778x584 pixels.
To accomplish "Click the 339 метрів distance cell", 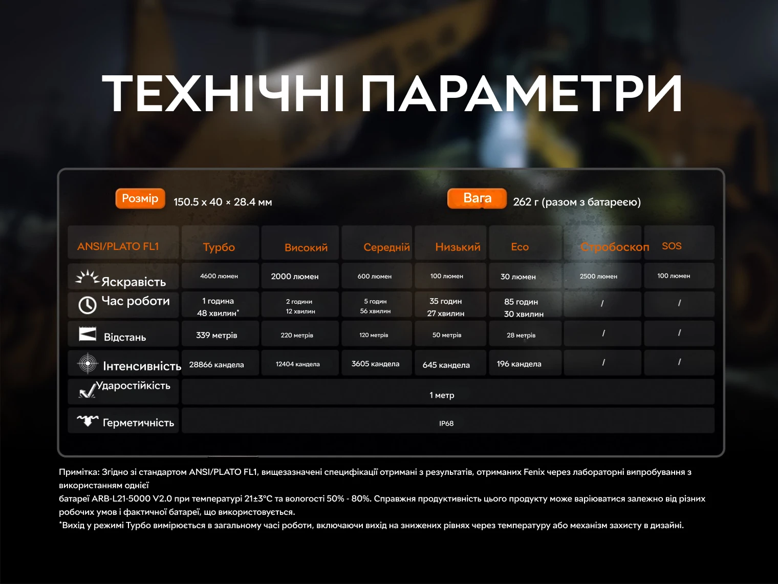I will [x=220, y=334].
